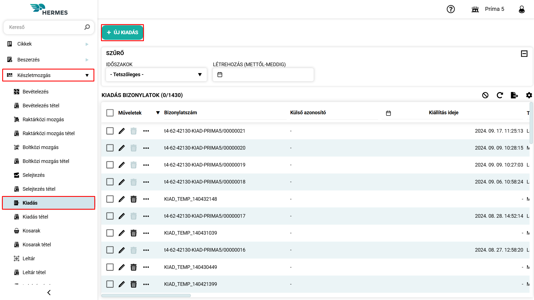The image size is (534, 300).
Task: Open Selejtezés in the sidebar
Action: point(33,175)
